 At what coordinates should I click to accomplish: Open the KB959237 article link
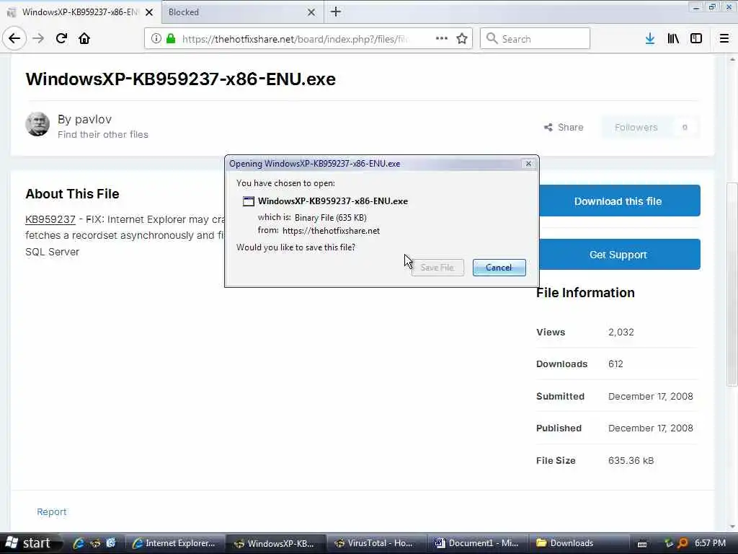pos(50,219)
